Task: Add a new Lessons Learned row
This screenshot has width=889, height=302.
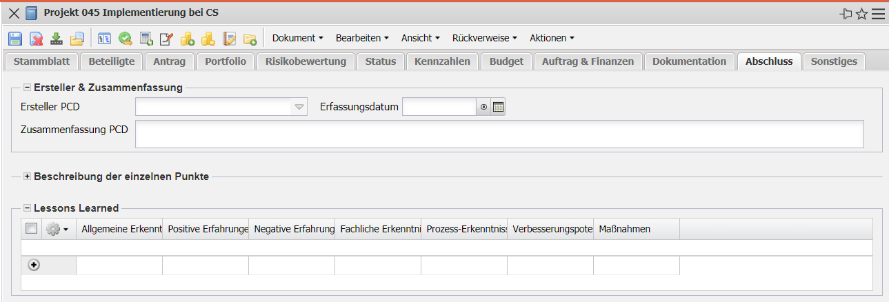Action: pos(33,265)
